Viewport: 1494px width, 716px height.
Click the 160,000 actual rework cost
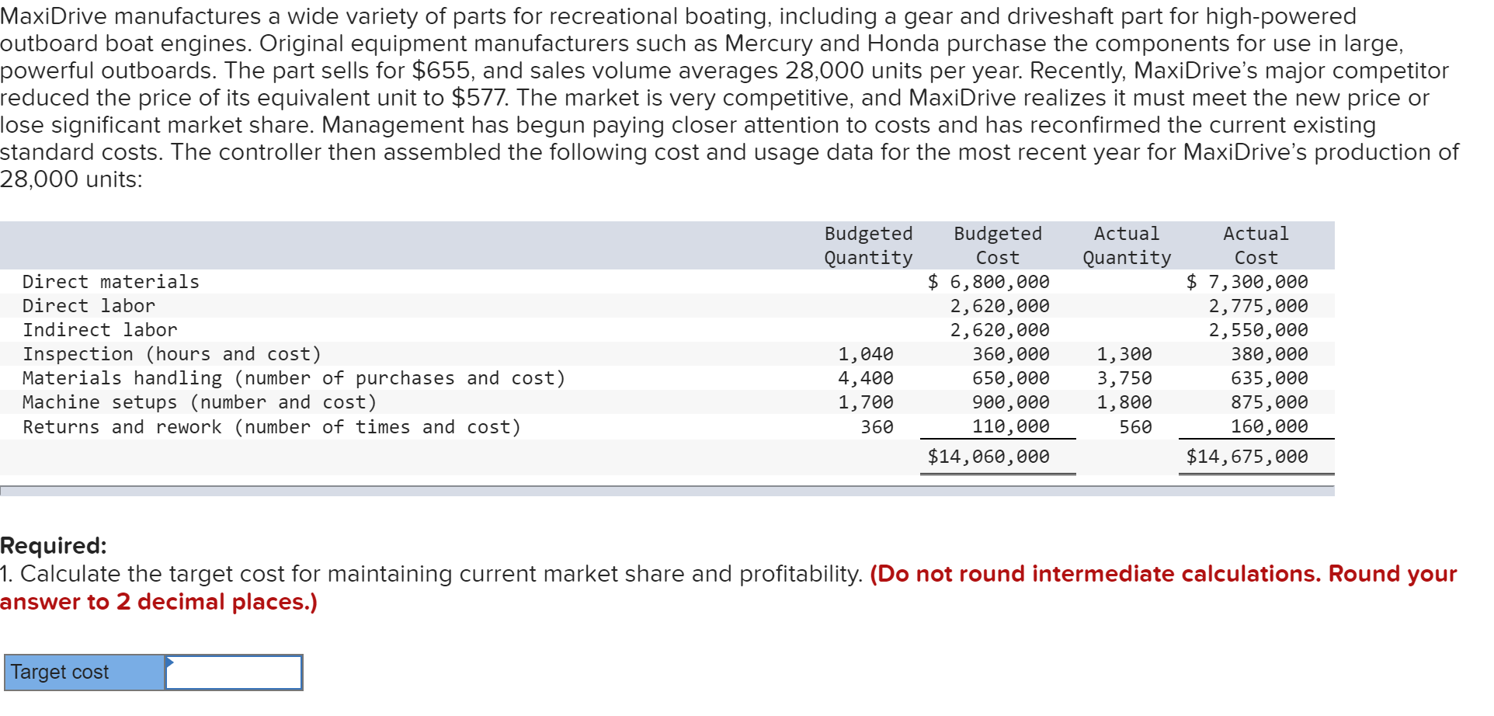tap(1270, 426)
